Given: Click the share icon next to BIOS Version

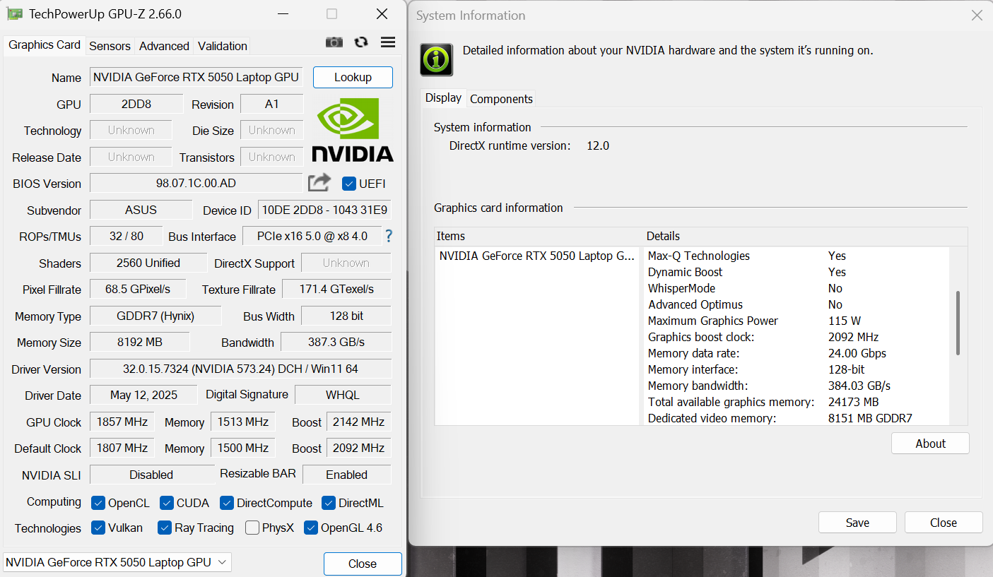Looking at the screenshot, I should [x=319, y=182].
